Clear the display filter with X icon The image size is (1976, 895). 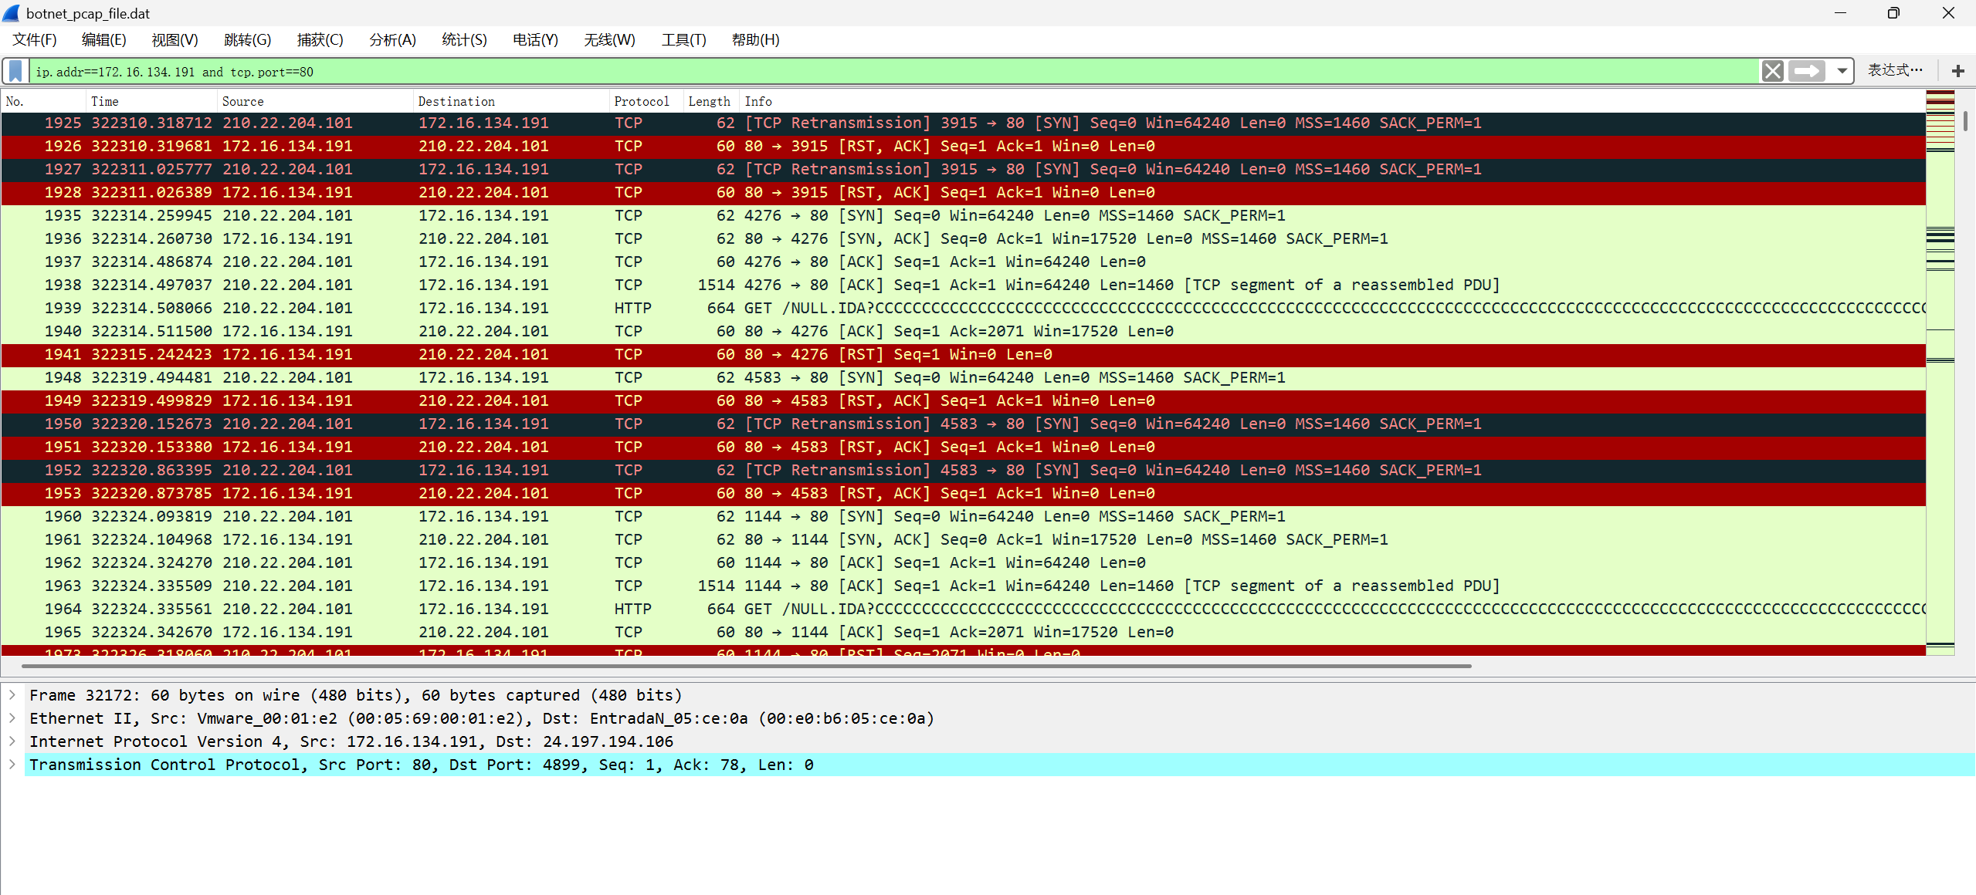coord(1772,72)
